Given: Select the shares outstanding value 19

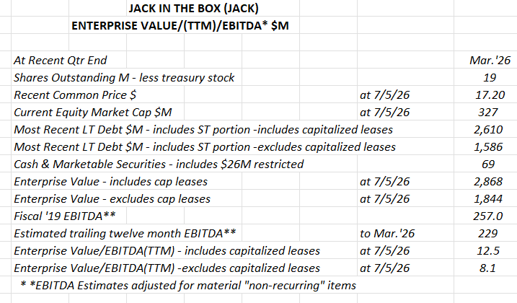Looking at the screenshot, I should point(490,78).
